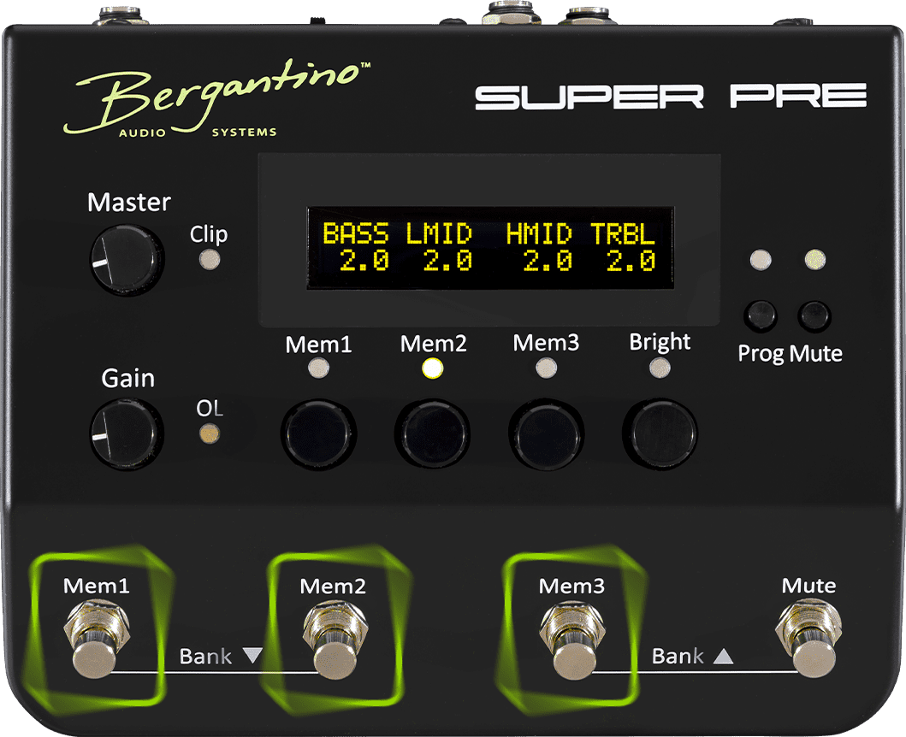Click the lit Mem2 LED indicator
This screenshot has height=737, width=906.
coord(432,368)
